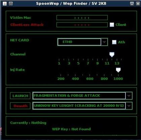Minimize the SpoonWep window
Screen dimensions: 141x140
click(132, 4)
